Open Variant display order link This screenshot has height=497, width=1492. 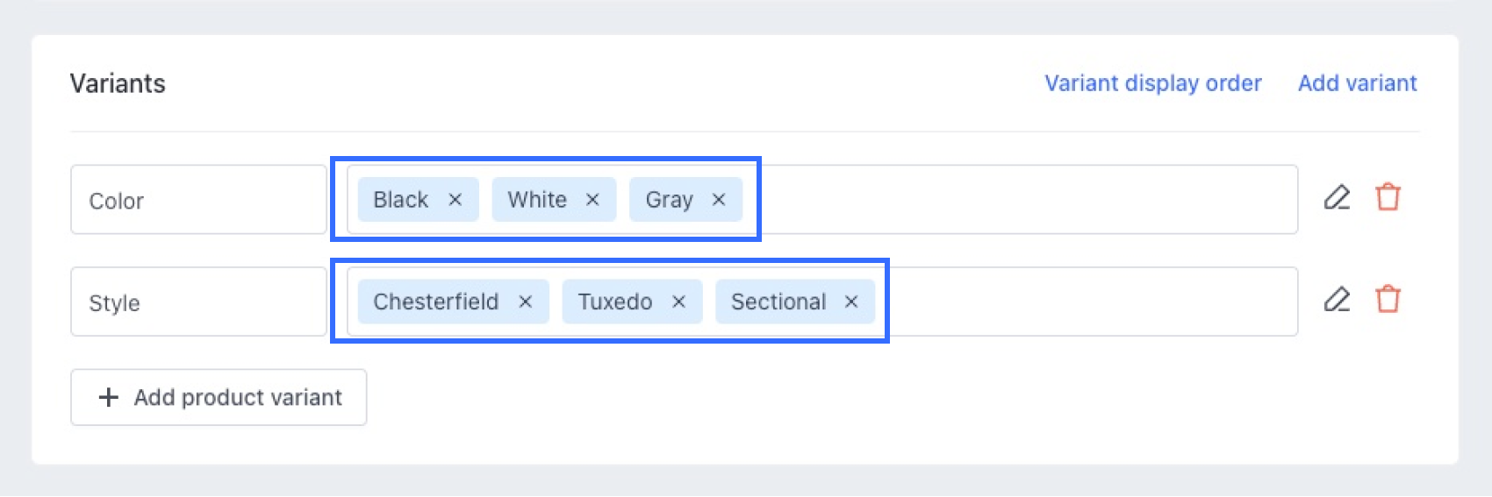(1152, 83)
